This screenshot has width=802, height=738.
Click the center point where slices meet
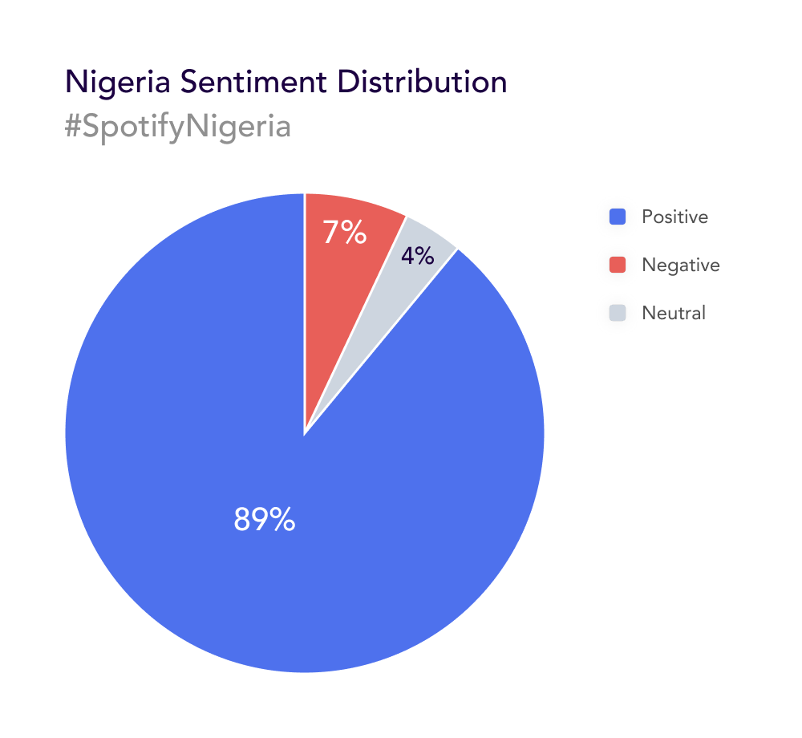pyautogui.click(x=305, y=433)
